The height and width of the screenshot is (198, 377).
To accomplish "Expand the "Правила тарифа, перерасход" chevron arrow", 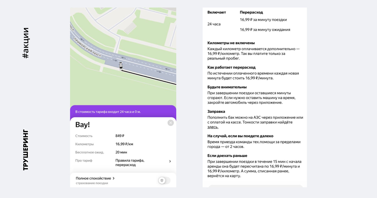I will pos(170,161).
